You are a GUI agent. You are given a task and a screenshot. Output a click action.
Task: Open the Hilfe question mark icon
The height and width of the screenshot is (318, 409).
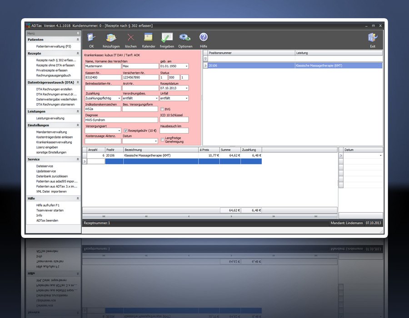point(204,37)
